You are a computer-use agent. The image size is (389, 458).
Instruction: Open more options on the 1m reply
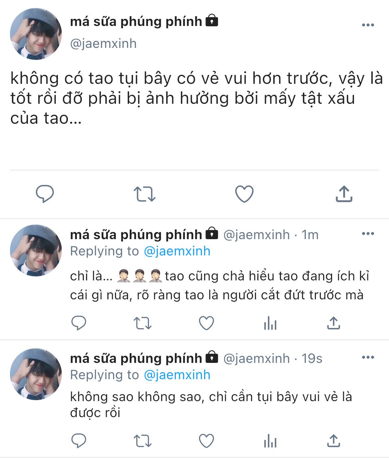tap(368, 233)
